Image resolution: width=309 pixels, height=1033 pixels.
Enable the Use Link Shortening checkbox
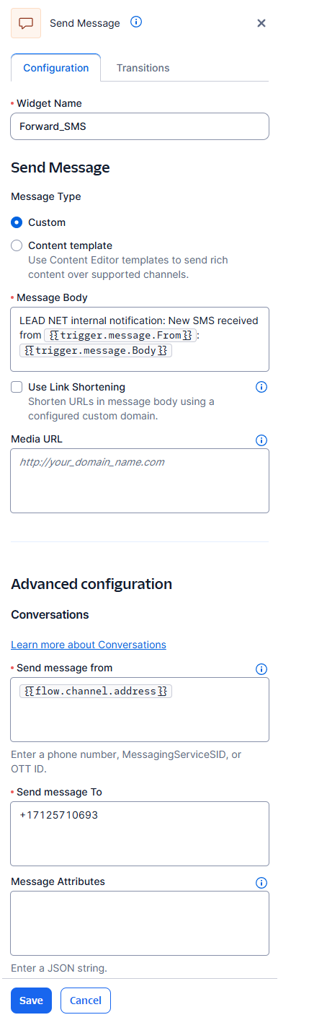pyautogui.click(x=17, y=387)
